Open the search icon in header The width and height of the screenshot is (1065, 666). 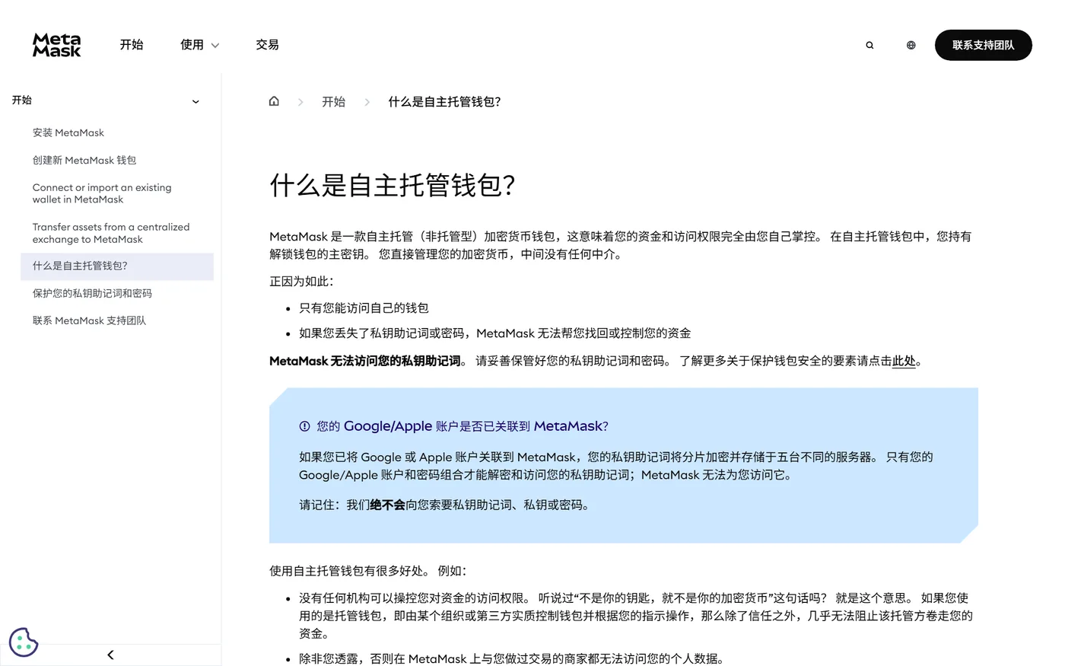pyautogui.click(x=869, y=45)
